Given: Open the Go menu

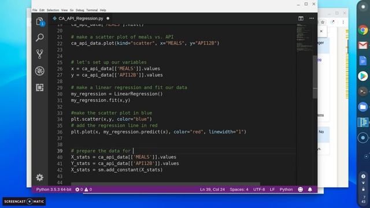Looking at the screenshot, I should 72,10.
